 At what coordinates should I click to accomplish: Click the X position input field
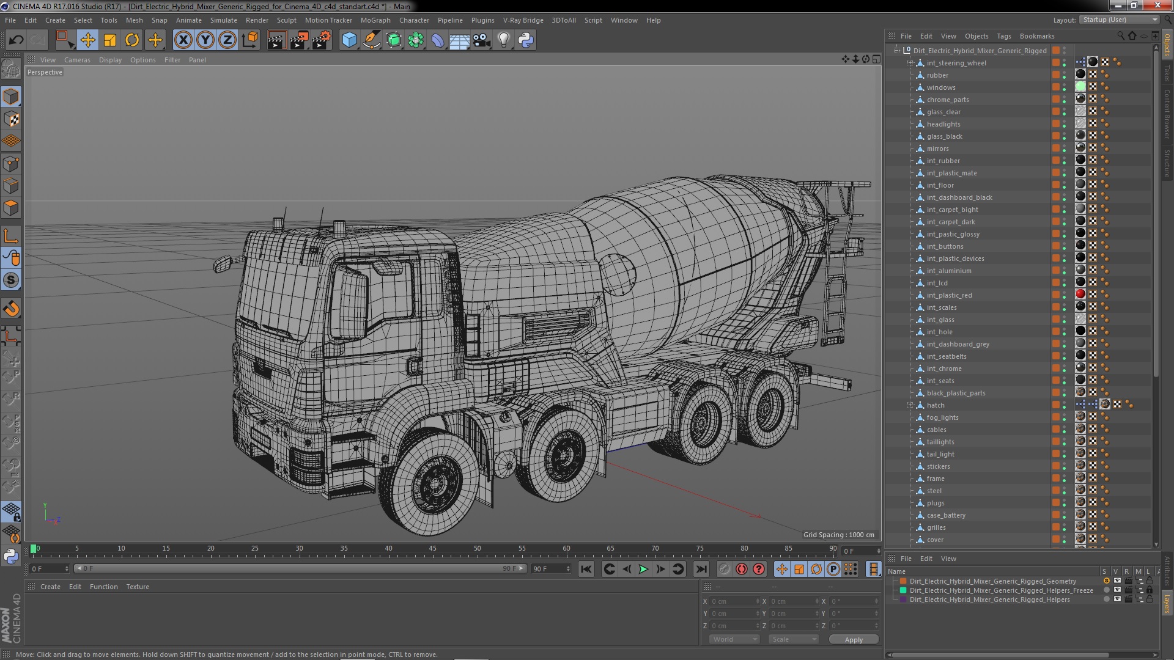coord(734,601)
